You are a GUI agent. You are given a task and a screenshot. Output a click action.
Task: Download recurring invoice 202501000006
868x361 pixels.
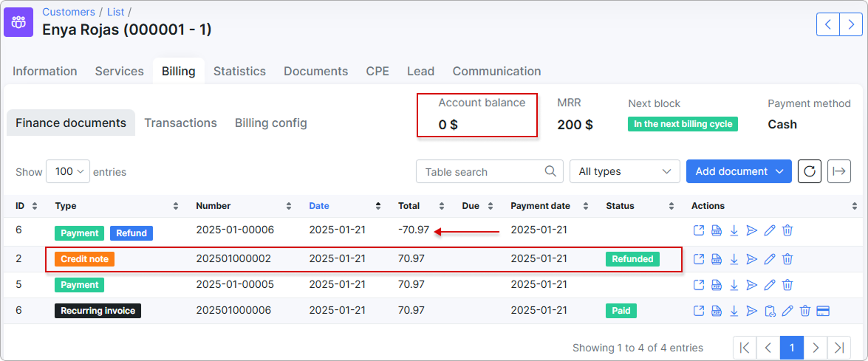(734, 311)
